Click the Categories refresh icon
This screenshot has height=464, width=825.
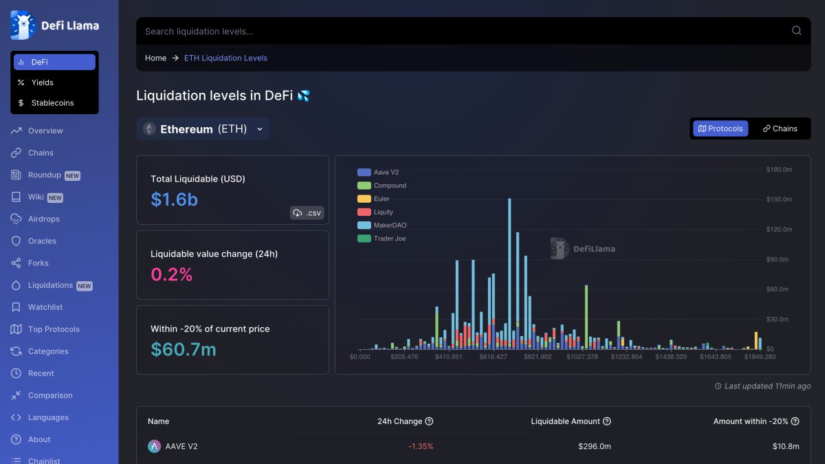16,351
